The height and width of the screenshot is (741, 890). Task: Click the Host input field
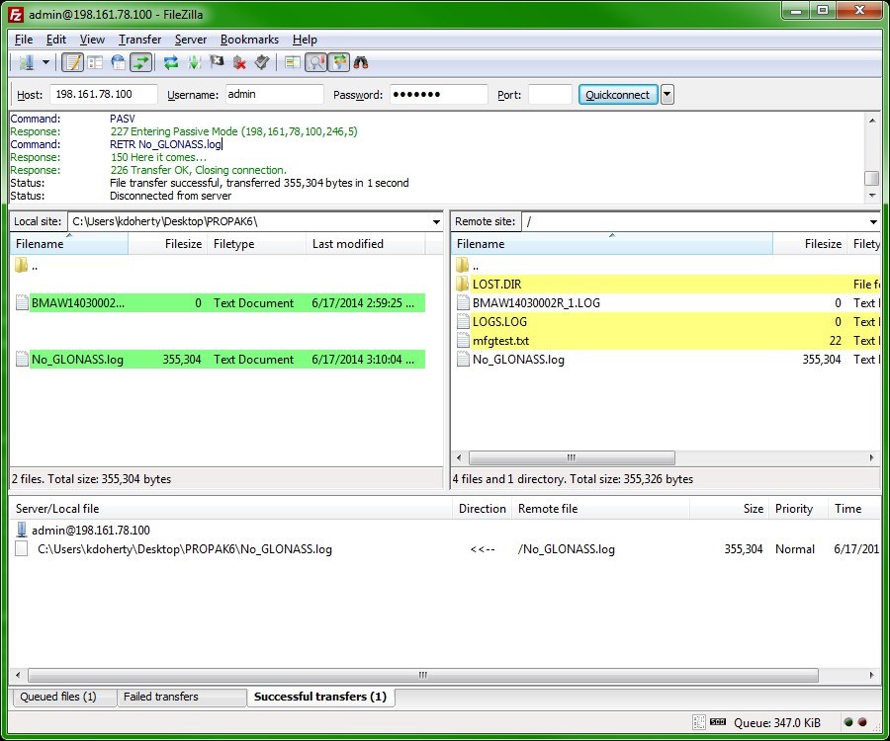coord(103,94)
